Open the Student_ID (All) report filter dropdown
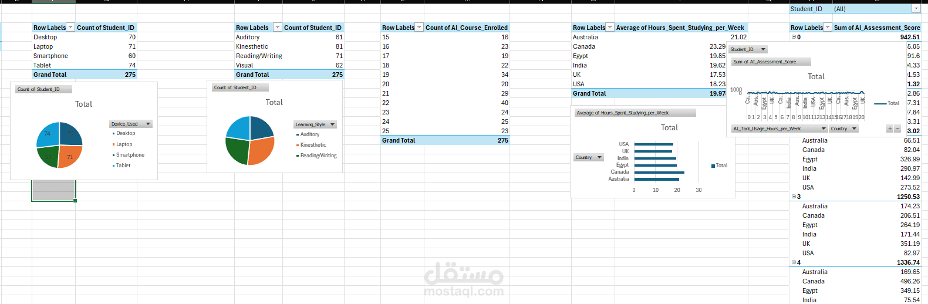This screenshot has height=304, width=928. [916, 9]
